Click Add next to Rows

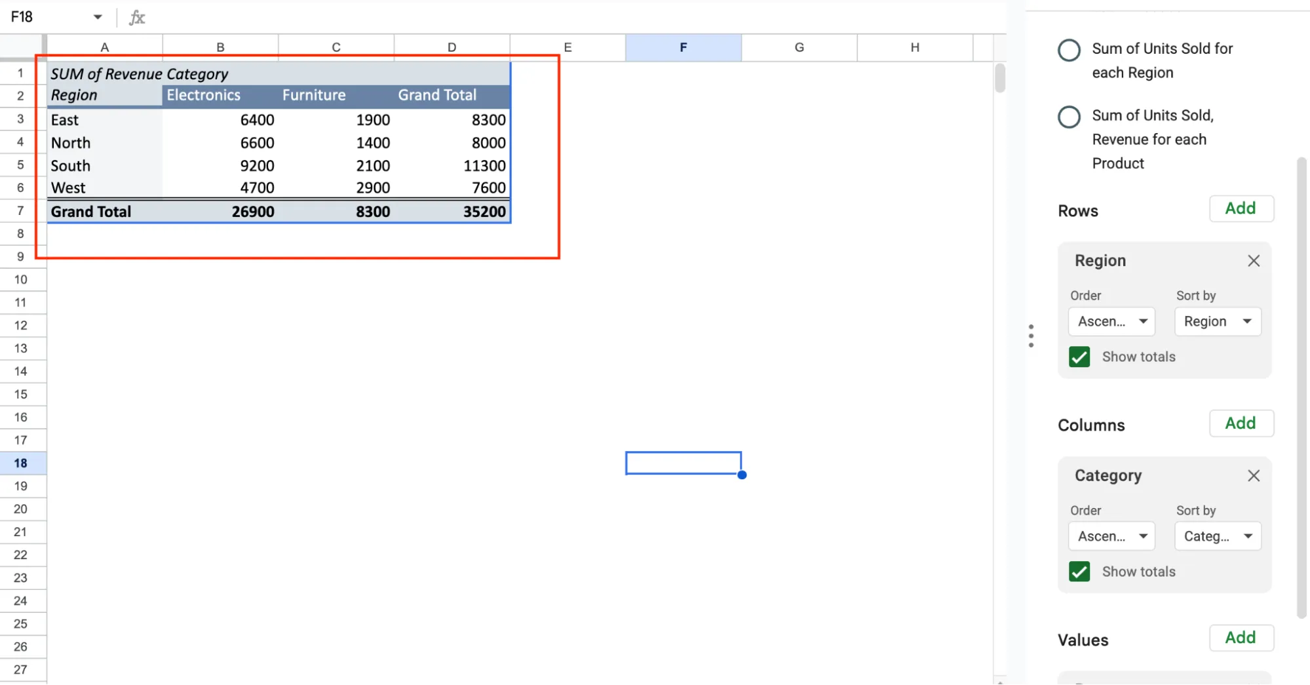pyautogui.click(x=1241, y=208)
